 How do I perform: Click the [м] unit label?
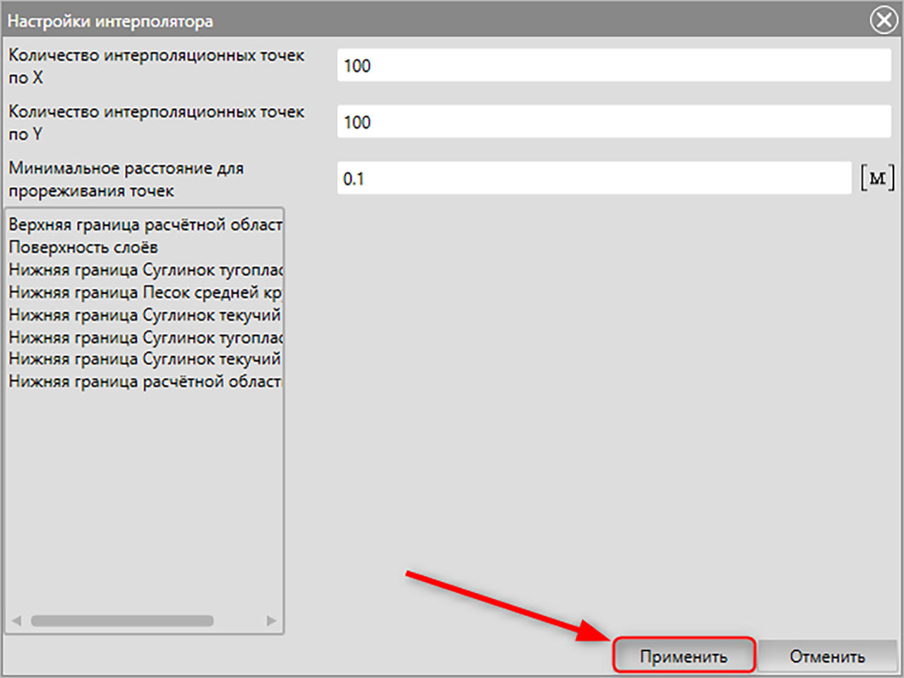(x=877, y=178)
